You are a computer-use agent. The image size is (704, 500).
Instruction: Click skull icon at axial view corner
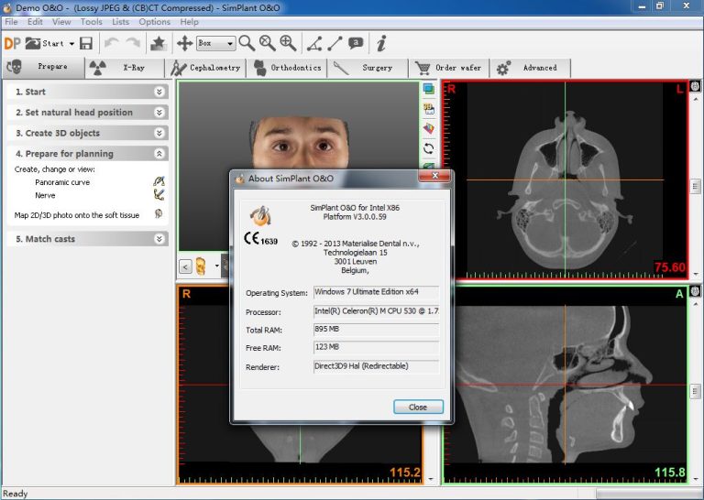tap(695, 86)
